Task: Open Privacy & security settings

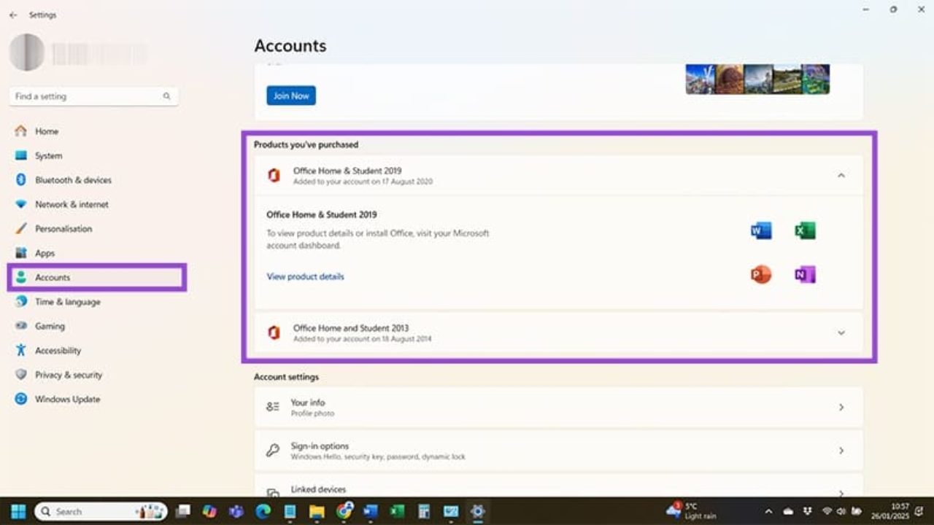Action: coord(69,375)
